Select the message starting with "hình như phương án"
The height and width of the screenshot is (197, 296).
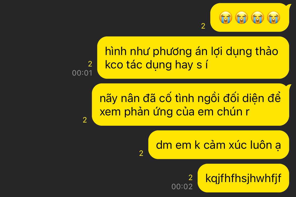(193, 58)
